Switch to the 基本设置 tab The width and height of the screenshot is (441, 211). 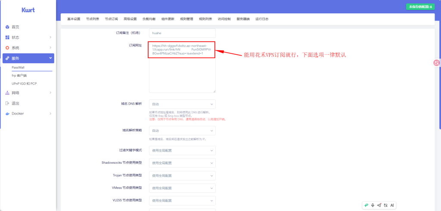(x=74, y=19)
